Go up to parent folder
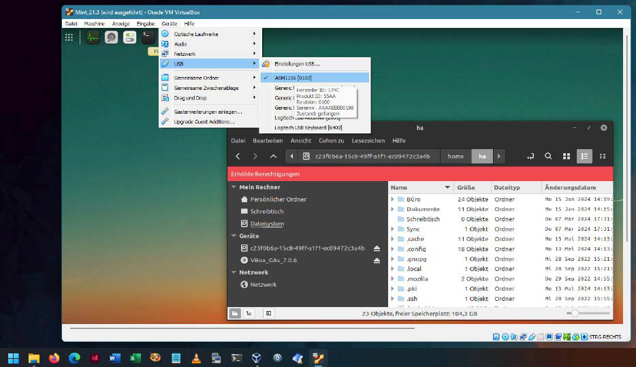The width and height of the screenshot is (636, 367). (x=273, y=156)
